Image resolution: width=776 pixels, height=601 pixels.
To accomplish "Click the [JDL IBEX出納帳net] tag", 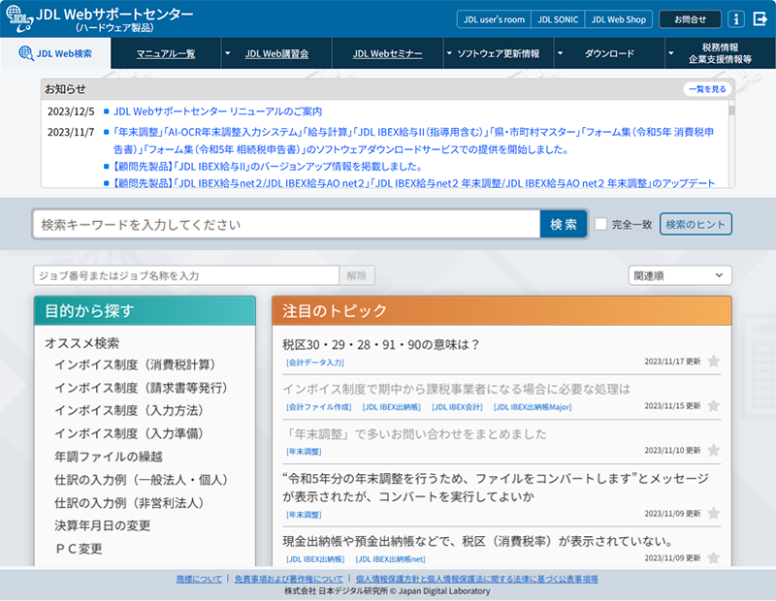I will [x=391, y=559].
